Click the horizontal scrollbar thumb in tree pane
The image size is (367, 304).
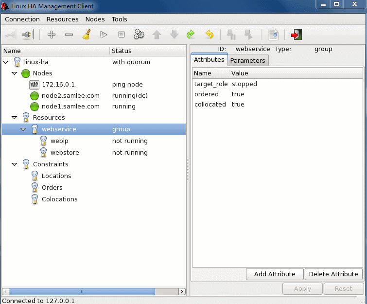tap(82, 291)
